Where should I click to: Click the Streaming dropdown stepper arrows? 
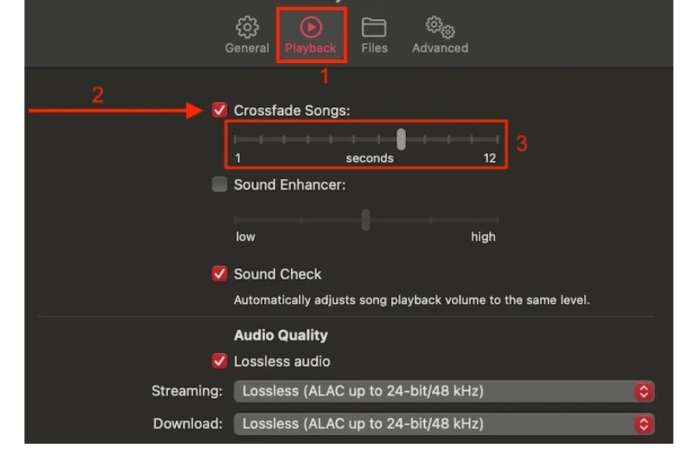point(643,391)
